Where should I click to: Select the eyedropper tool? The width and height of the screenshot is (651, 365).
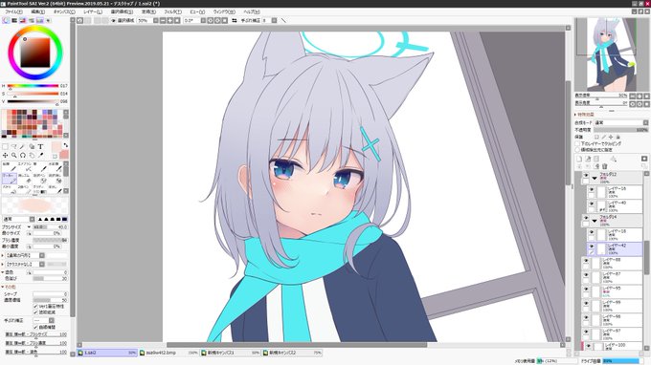[40, 156]
